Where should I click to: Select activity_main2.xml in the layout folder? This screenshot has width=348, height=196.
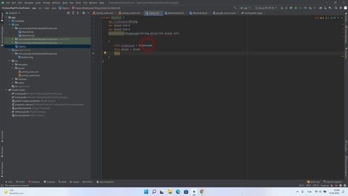30,76
